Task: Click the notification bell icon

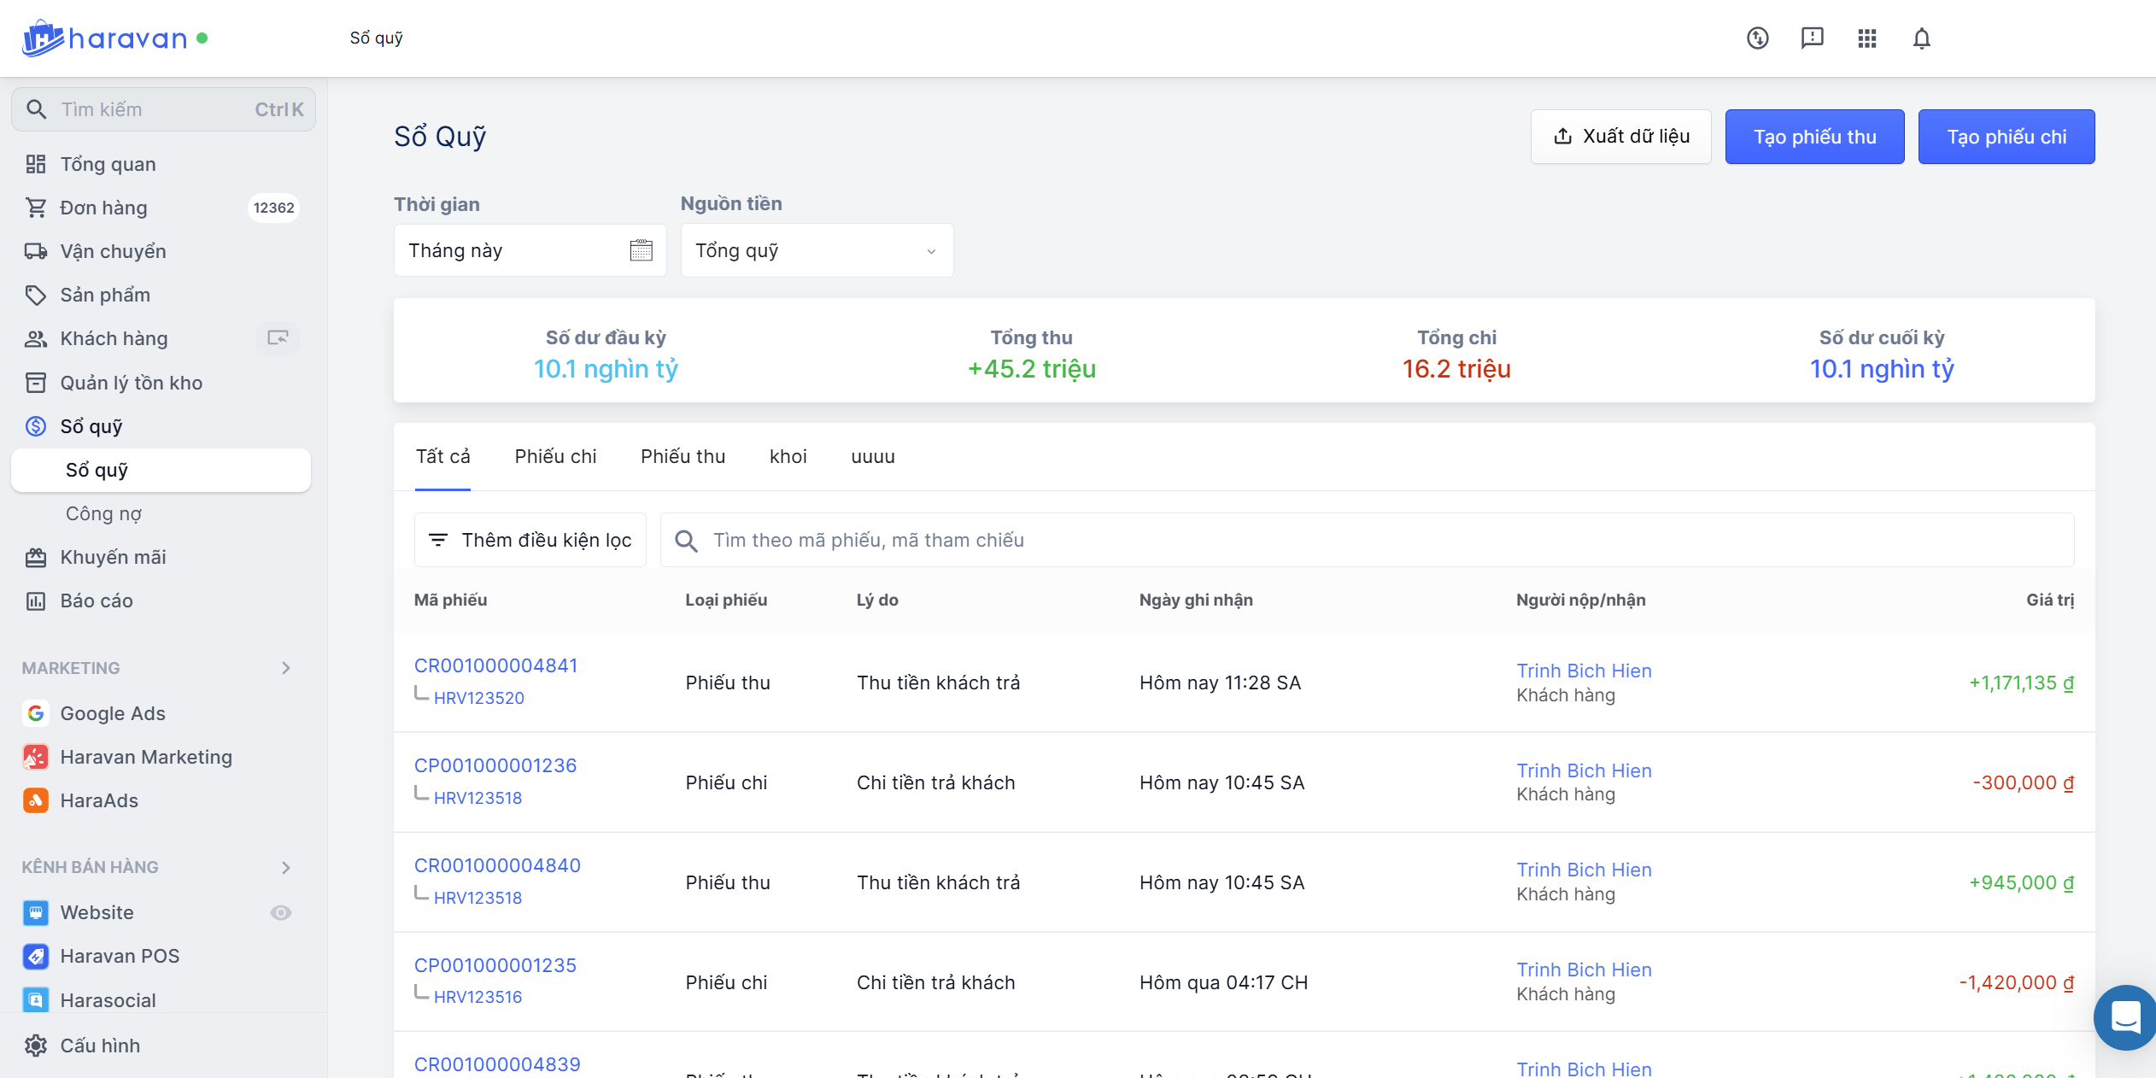Action: tap(1921, 38)
